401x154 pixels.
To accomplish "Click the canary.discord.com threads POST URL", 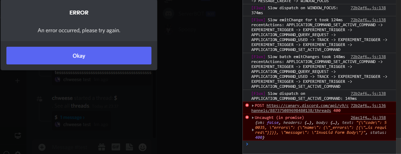I will click(300, 108).
